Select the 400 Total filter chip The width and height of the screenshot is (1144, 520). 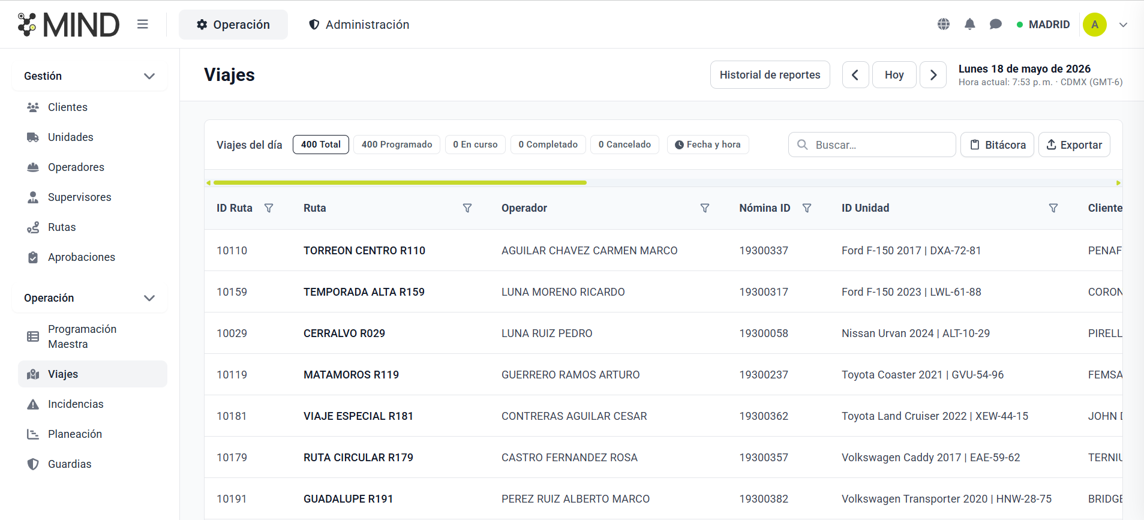point(320,145)
